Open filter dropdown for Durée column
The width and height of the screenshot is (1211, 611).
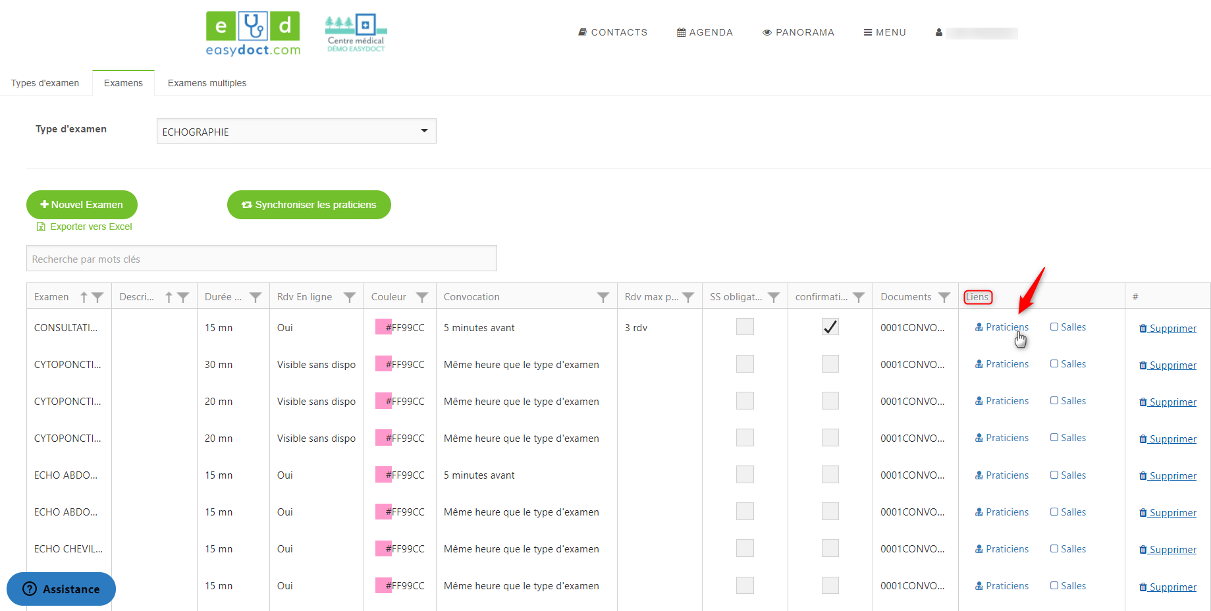[256, 298]
